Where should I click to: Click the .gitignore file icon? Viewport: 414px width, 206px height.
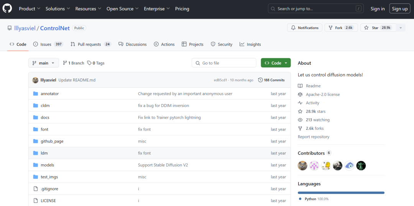point(36,189)
